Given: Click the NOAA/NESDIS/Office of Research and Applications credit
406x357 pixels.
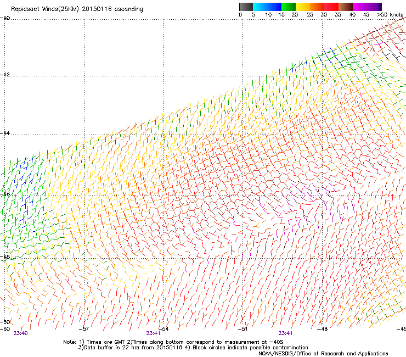Looking at the screenshot, I should pyautogui.click(x=323, y=354).
